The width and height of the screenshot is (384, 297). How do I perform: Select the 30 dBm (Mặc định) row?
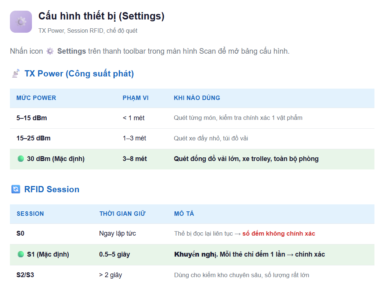coord(192,159)
